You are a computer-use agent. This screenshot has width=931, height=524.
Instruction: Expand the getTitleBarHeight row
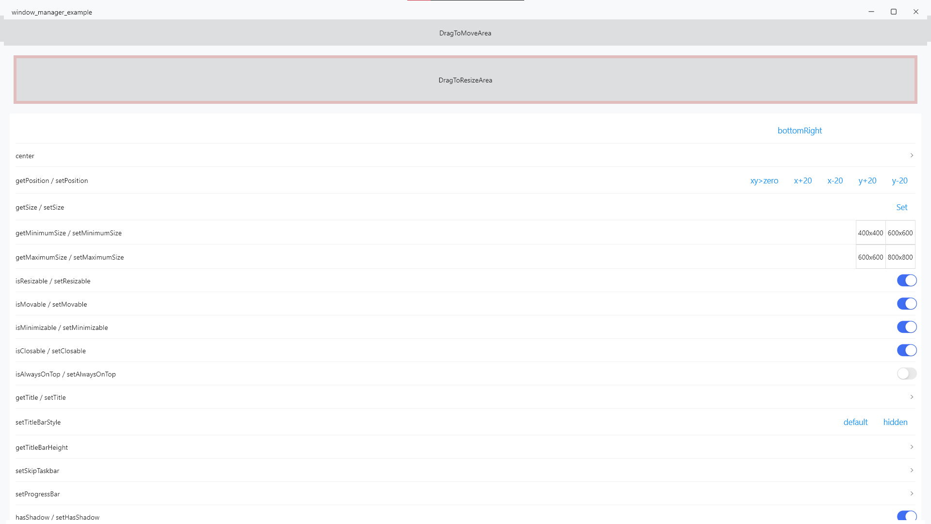[912, 447]
